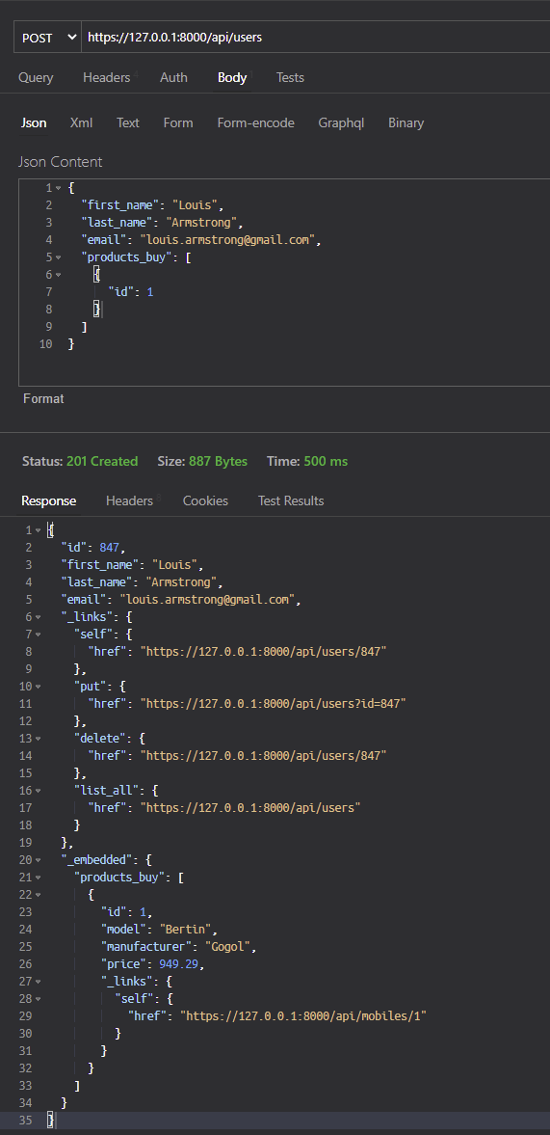
Task: Collapse the delete link object fold arrow
Action: 38,739
